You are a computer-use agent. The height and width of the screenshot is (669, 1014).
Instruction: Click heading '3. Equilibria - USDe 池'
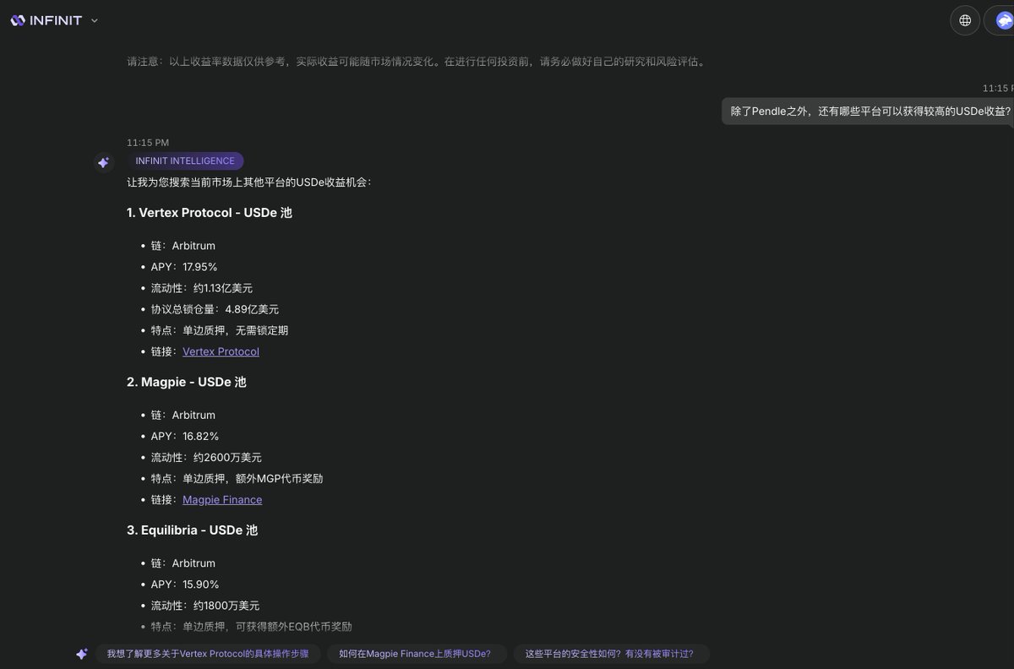pyautogui.click(x=192, y=530)
